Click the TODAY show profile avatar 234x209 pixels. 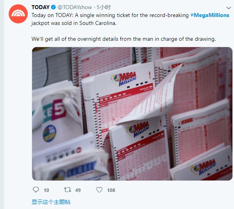(x=18, y=14)
